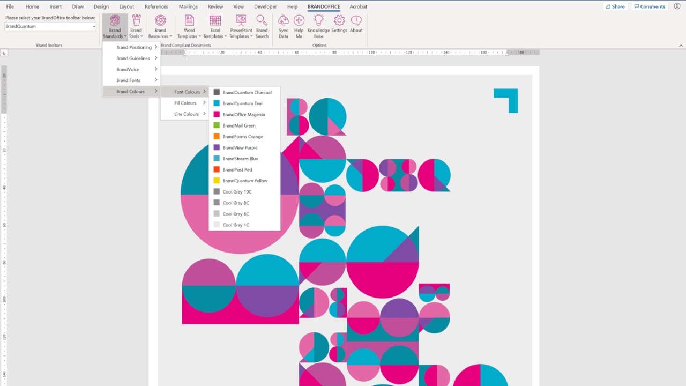The width and height of the screenshot is (686, 386).
Task: Select the Cool Gray 1C text label
Action: click(236, 225)
